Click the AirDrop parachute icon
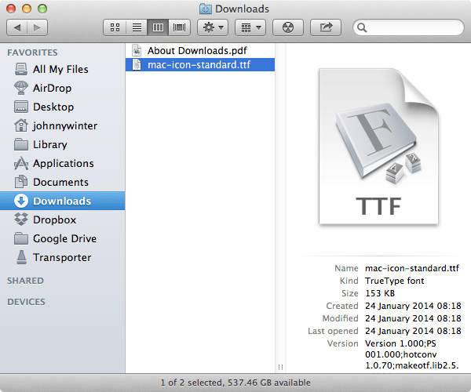 21,88
